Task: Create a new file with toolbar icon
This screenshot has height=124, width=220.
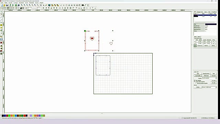Action: (x=2, y=5)
